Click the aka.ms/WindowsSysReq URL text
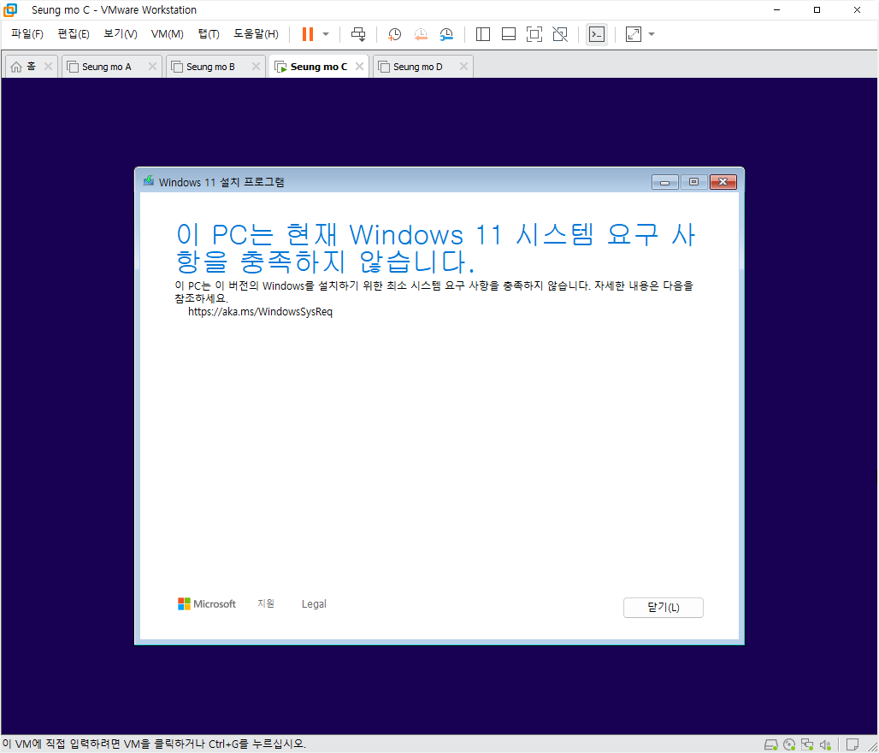Screen dimensions: 879x753 [x=260, y=311]
